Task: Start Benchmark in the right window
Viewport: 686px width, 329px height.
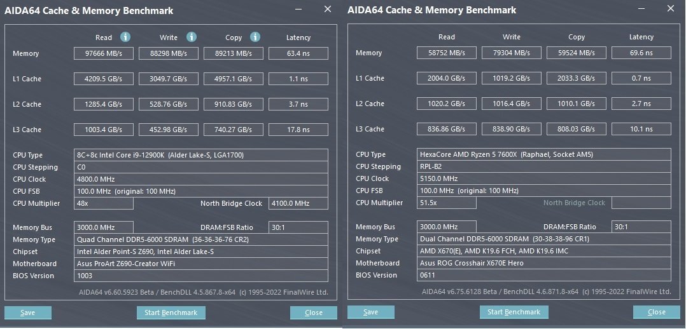Action: pyautogui.click(x=514, y=312)
